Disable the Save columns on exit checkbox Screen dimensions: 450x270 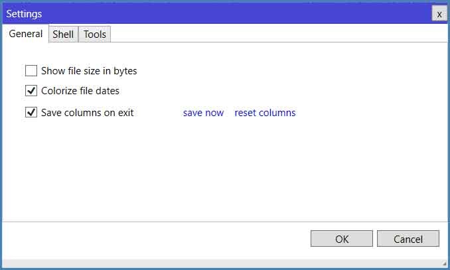pos(31,112)
